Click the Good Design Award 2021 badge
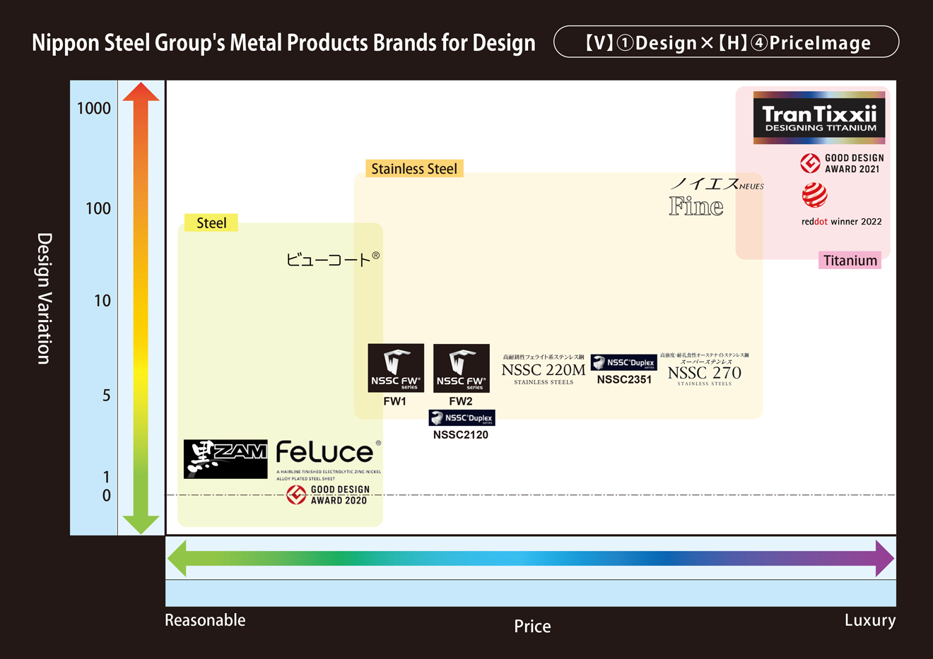Viewport: 933px width, 659px height. tap(842, 163)
